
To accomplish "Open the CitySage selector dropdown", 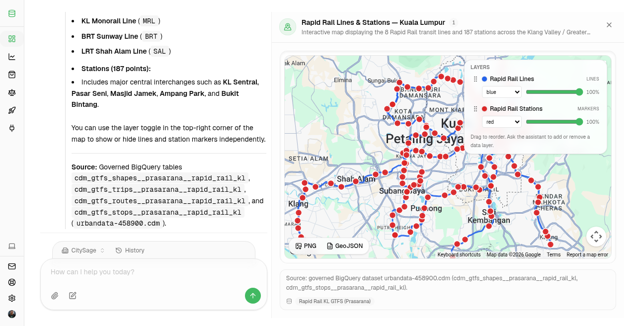I will pyautogui.click(x=83, y=250).
